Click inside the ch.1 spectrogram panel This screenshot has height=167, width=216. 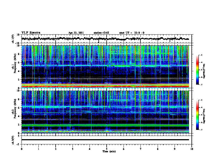[x=105, y=67]
